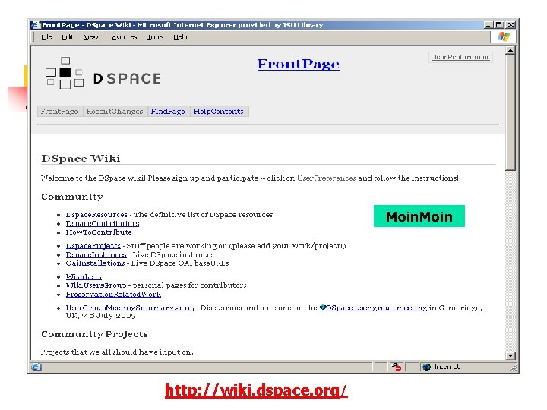Maximize the Internet Explorer window

point(499,25)
